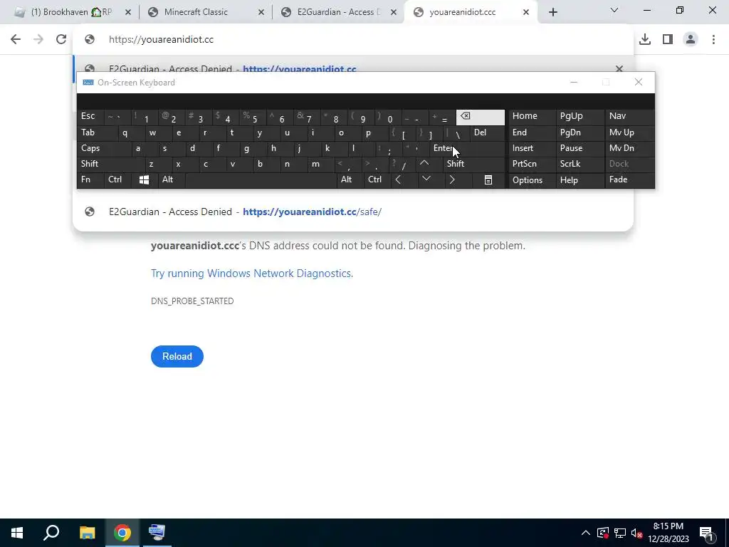Viewport: 729px width, 547px height.
Task: Reload page using toolbar refresh icon
Action: 61,39
